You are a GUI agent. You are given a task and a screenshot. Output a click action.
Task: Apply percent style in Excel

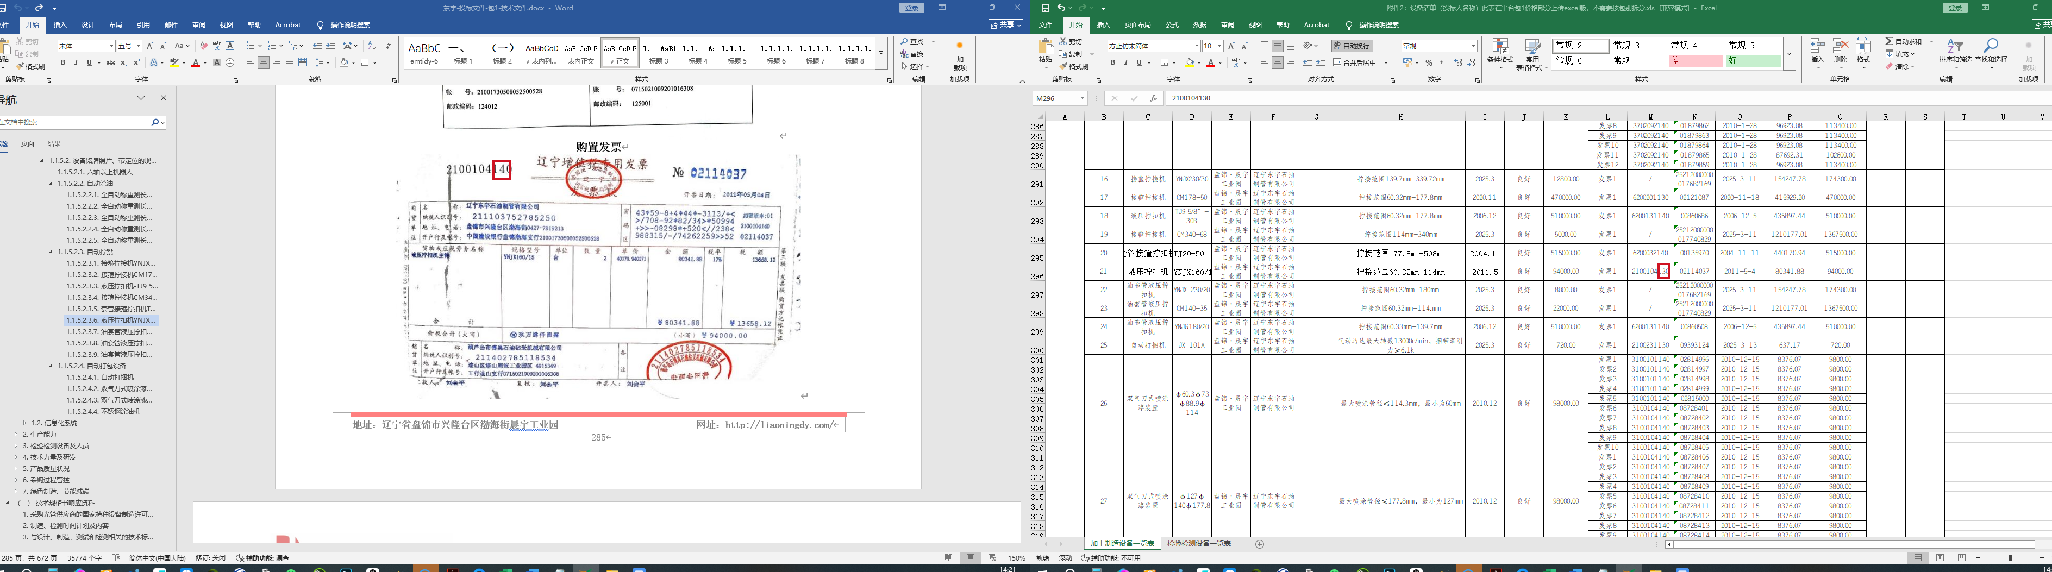click(1429, 62)
